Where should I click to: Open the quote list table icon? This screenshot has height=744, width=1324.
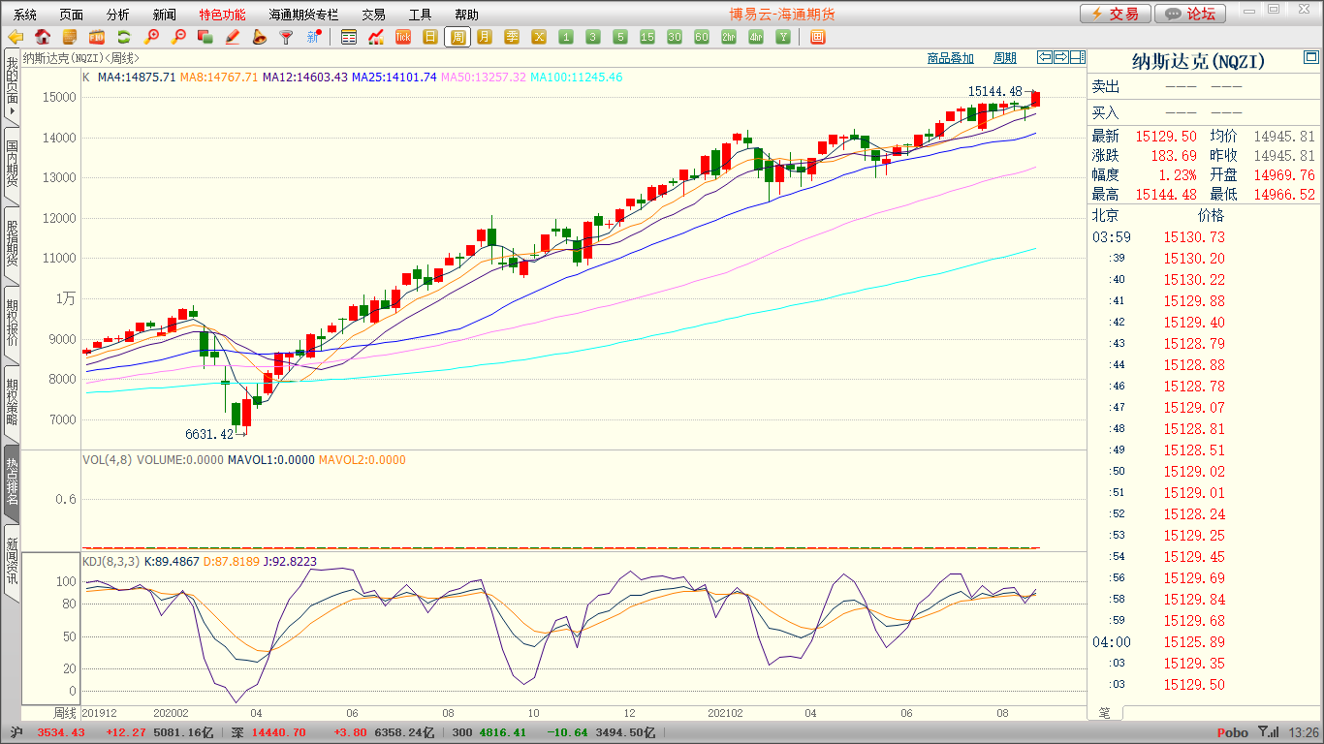[349, 37]
